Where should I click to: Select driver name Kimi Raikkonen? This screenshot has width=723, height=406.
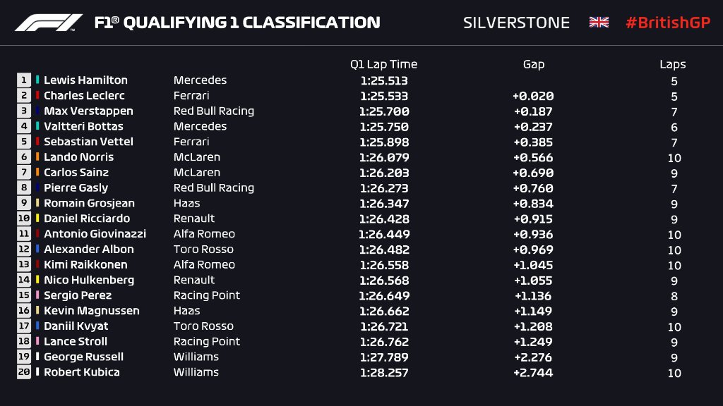tap(85, 265)
